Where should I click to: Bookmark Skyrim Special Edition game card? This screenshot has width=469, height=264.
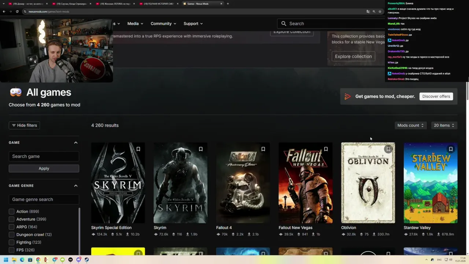[x=138, y=149]
